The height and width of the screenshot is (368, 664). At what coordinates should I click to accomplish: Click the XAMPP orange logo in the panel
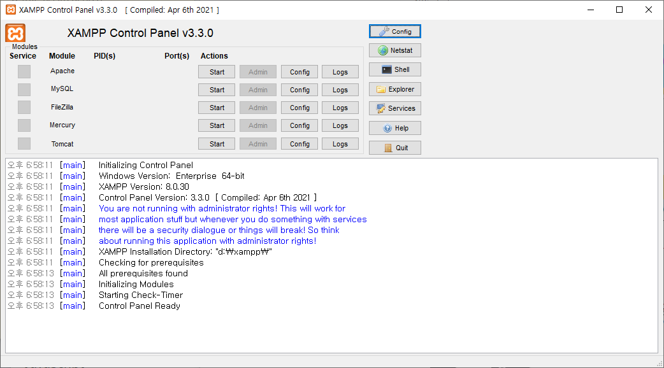pyautogui.click(x=15, y=33)
